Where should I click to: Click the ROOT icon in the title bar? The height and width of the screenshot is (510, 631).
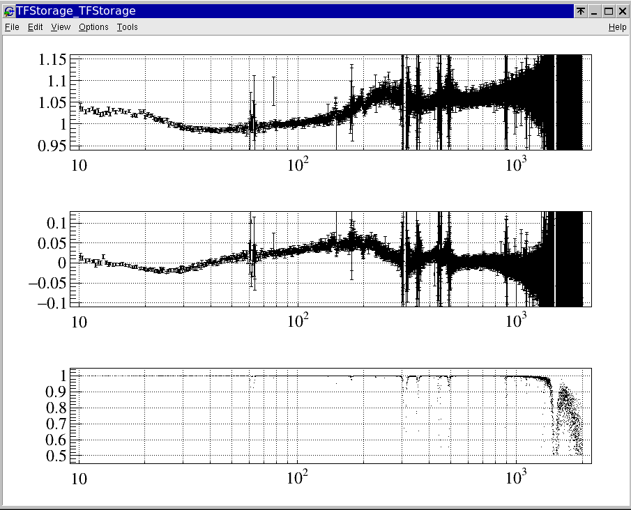pyautogui.click(x=9, y=11)
